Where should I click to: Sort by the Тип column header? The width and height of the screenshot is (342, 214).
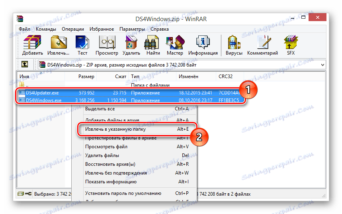(152, 77)
